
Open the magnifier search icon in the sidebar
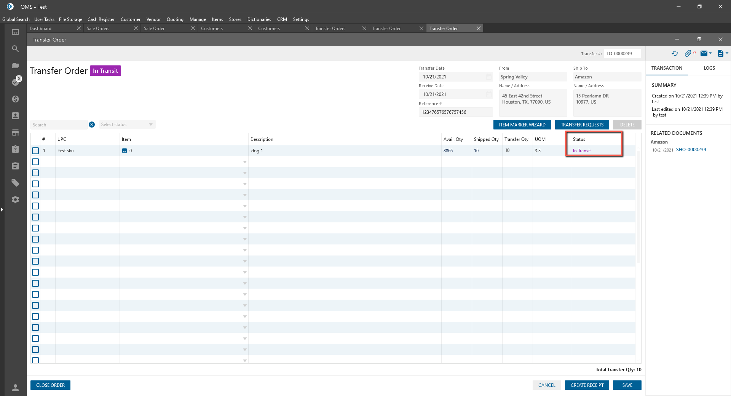click(x=15, y=49)
